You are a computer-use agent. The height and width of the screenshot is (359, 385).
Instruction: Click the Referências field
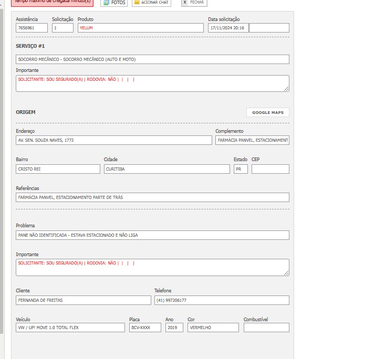[x=152, y=197]
